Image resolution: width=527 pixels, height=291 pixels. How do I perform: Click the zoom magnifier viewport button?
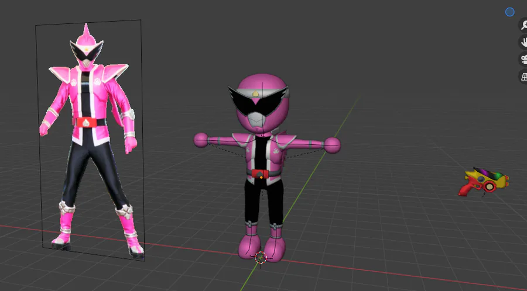point(523,25)
